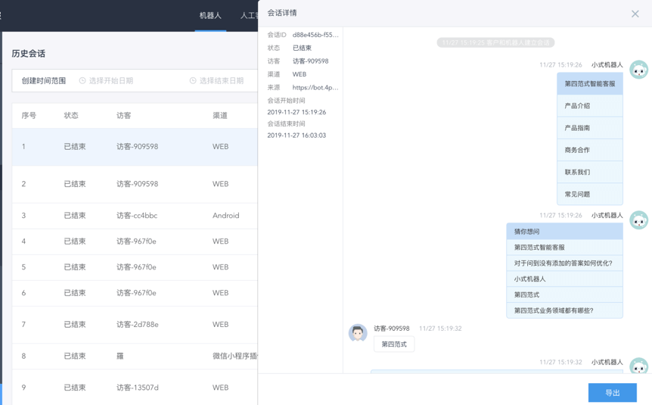Switch to the 机器人 tab
Viewport: 652px width, 405px height.
tap(210, 16)
